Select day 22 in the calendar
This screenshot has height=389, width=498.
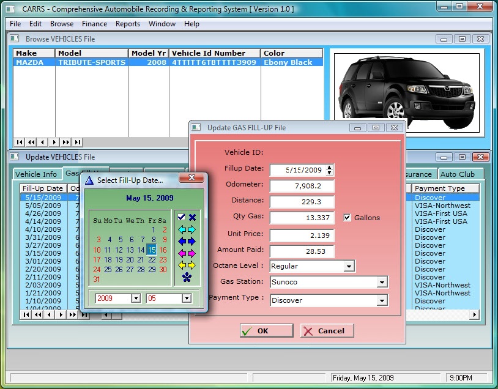click(x=152, y=260)
